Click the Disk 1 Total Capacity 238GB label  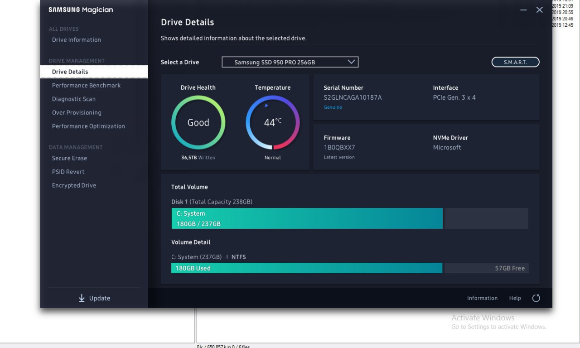point(212,202)
